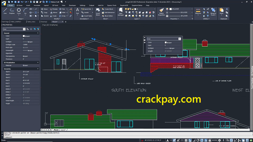
Task: Toggle snap mode dots icon in status bar
Action: pyautogui.click(x=182, y=140)
